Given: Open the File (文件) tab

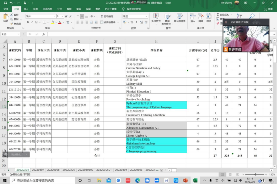Looking at the screenshot, I should (x=6, y=9).
